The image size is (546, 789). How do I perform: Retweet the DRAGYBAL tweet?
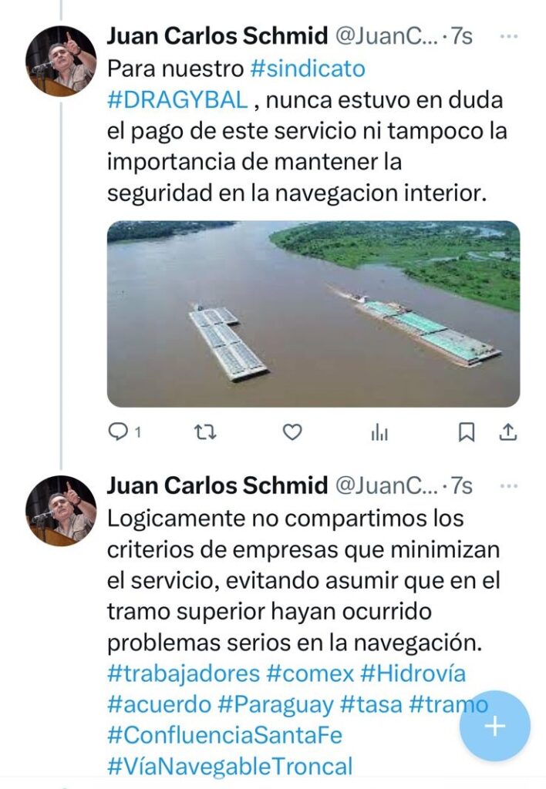click(x=205, y=431)
